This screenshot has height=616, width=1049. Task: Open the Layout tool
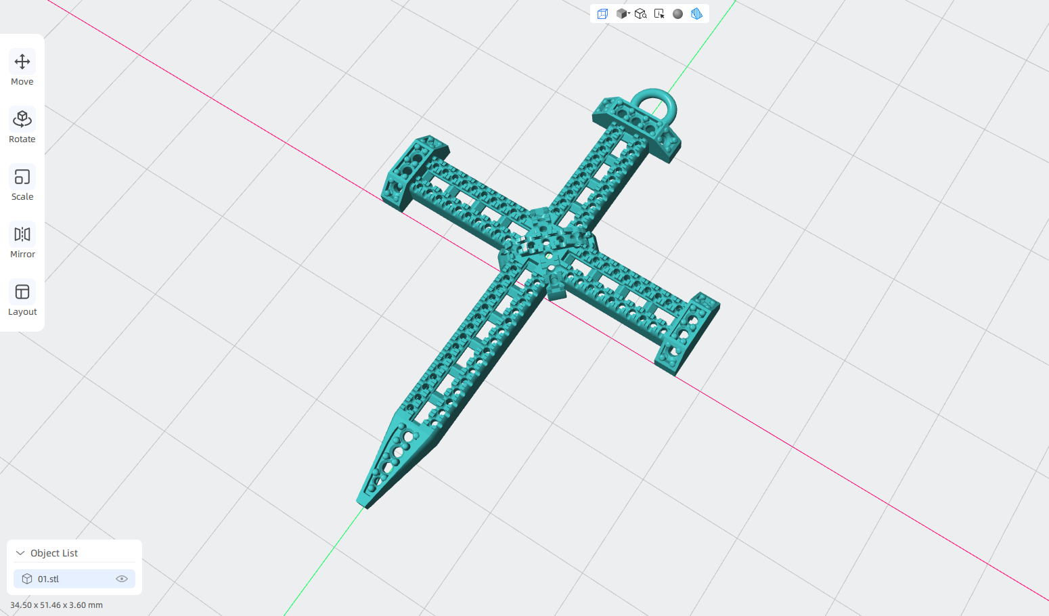pos(22,299)
